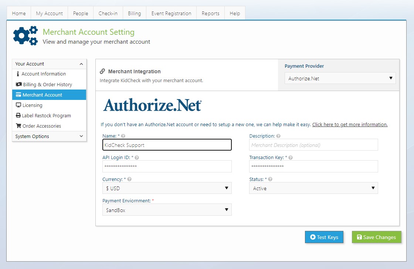
Task: Click the link chain icon by Merchant Integration
Action: click(102, 71)
